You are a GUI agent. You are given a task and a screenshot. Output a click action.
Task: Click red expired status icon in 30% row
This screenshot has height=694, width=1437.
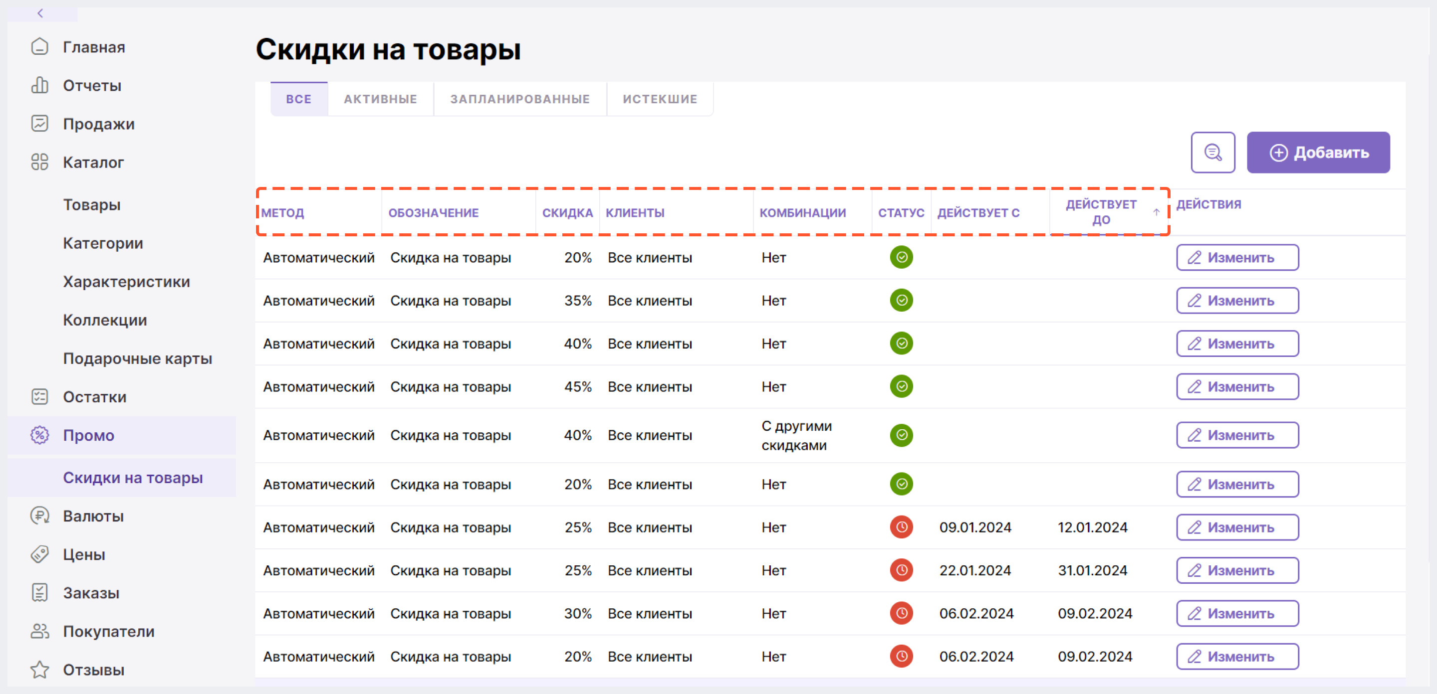click(x=902, y=613)
